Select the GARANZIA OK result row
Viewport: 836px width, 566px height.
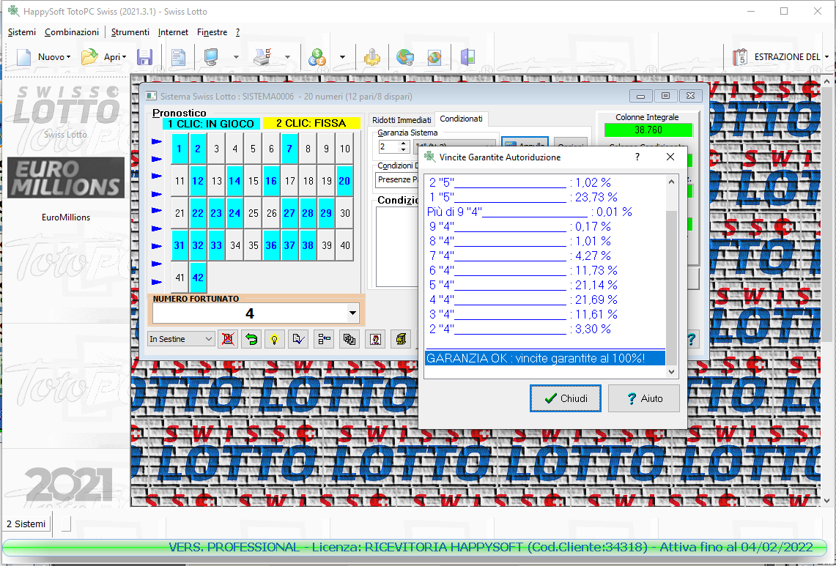[x=545, y=358]
